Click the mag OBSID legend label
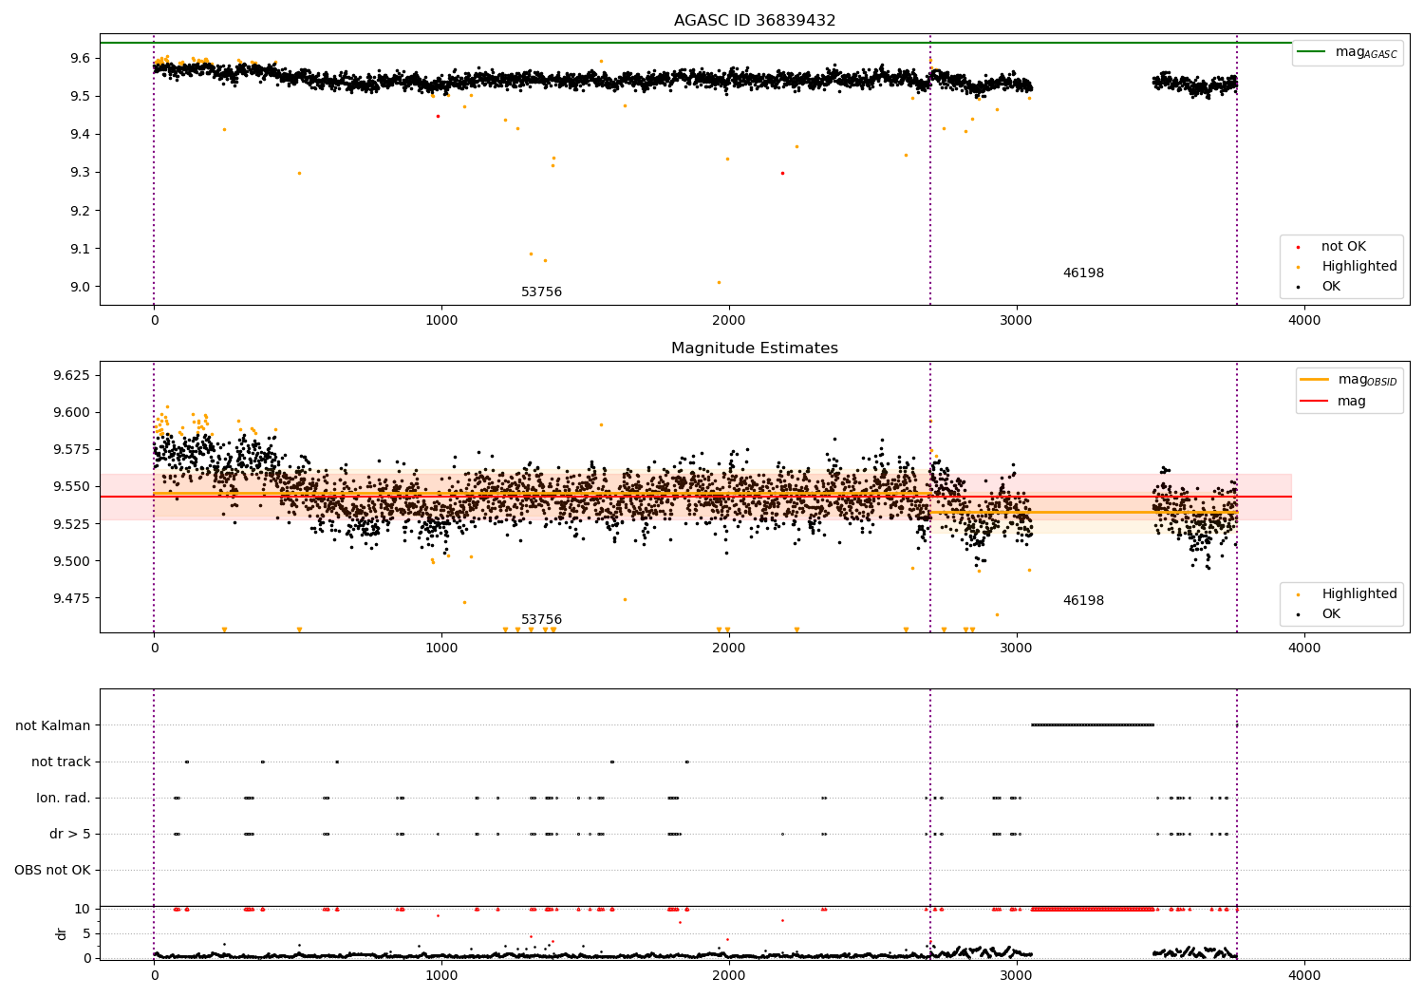This screenshot has height=997, width=1424. coord(1367,380)
